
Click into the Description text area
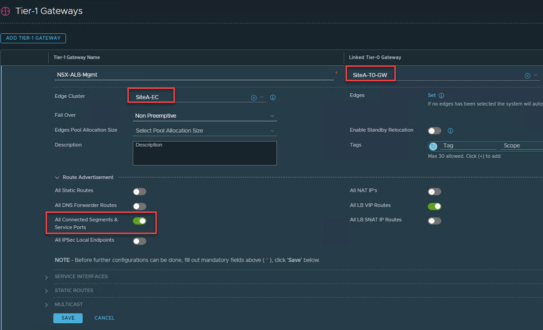click(205, 154)
